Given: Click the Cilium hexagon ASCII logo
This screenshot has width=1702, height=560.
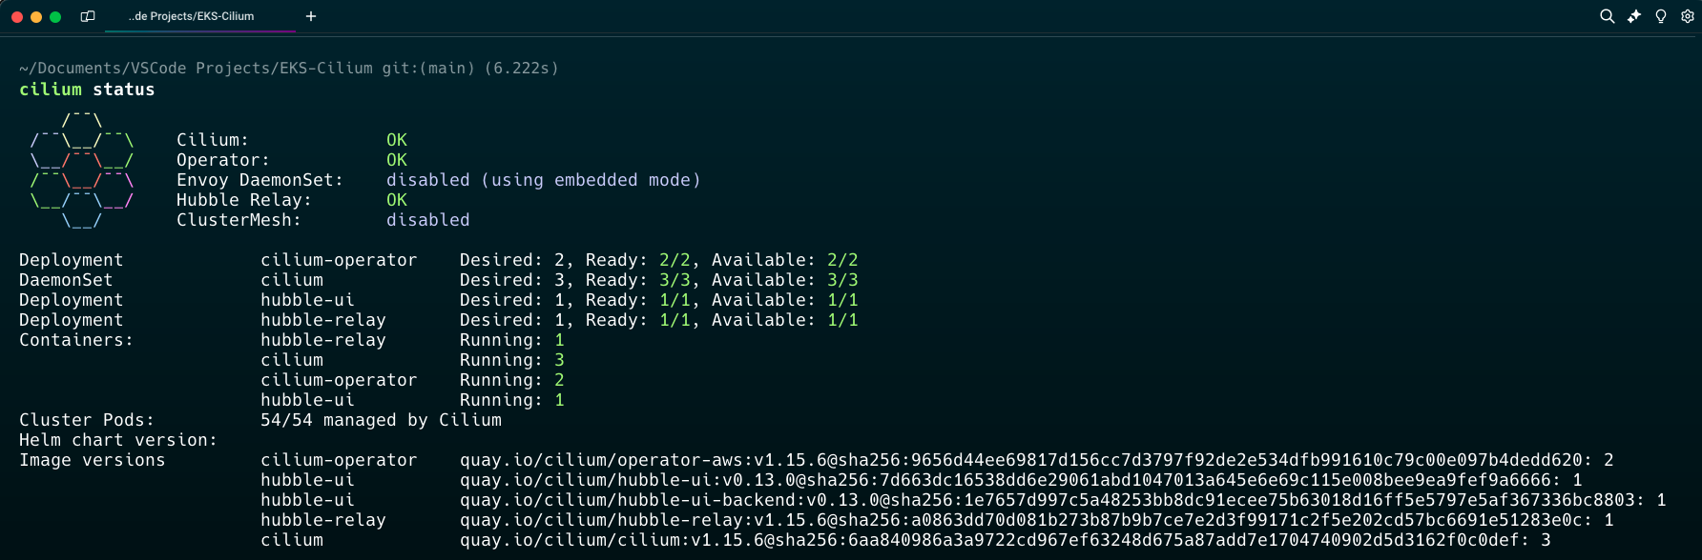Looking at the screenshot, I should [x=82, y=170].
